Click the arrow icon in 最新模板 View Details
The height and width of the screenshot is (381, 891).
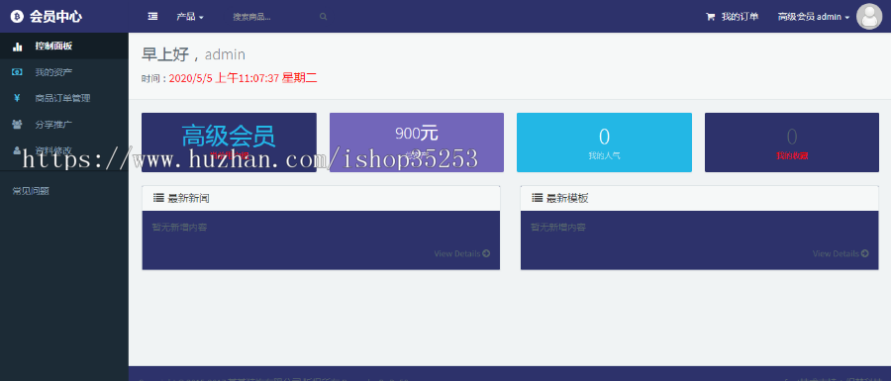click(865, 253)
